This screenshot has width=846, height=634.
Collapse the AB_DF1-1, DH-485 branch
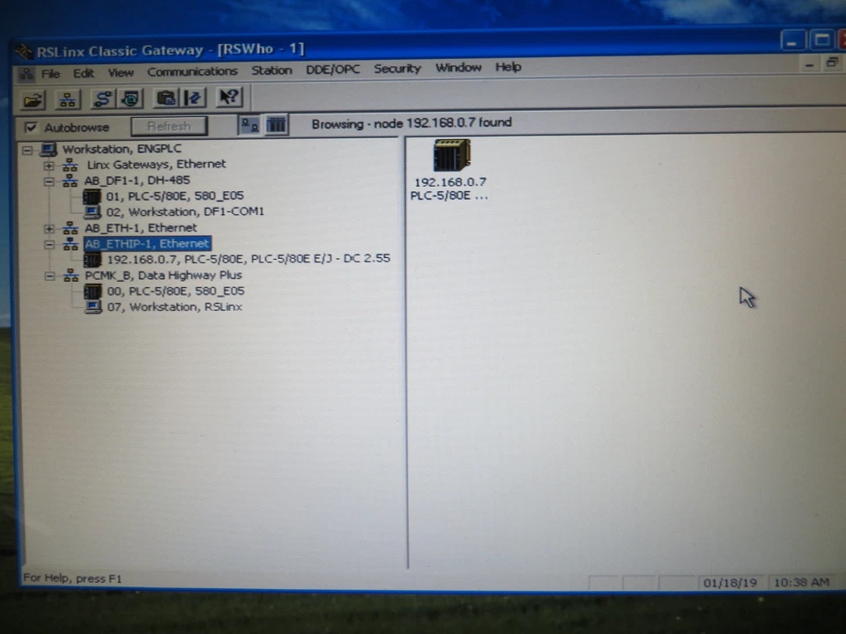(49, 180)
